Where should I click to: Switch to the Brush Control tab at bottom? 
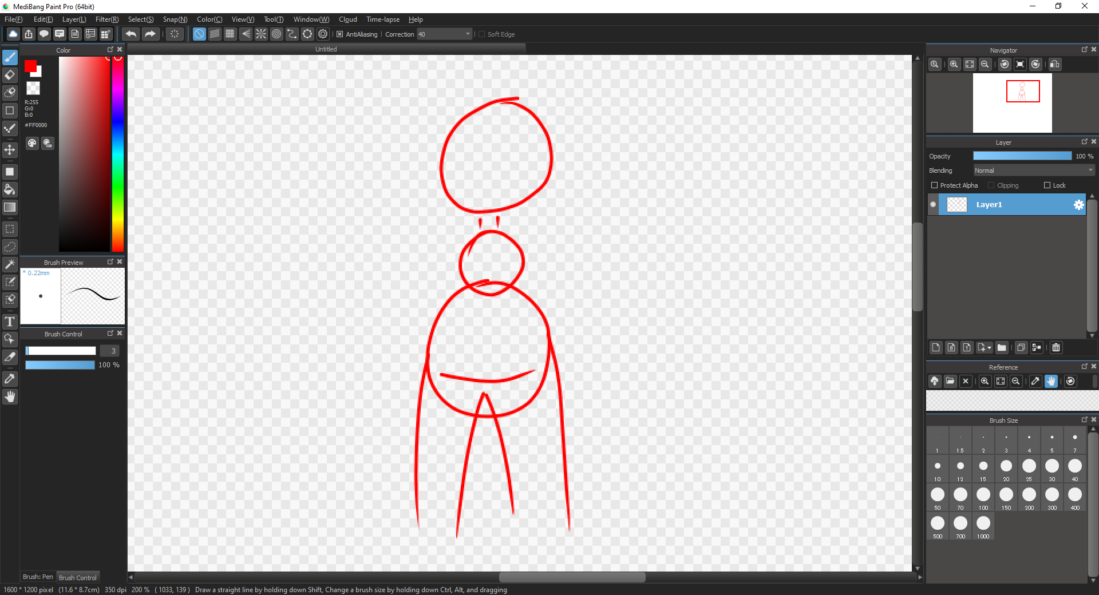[78, 577]
